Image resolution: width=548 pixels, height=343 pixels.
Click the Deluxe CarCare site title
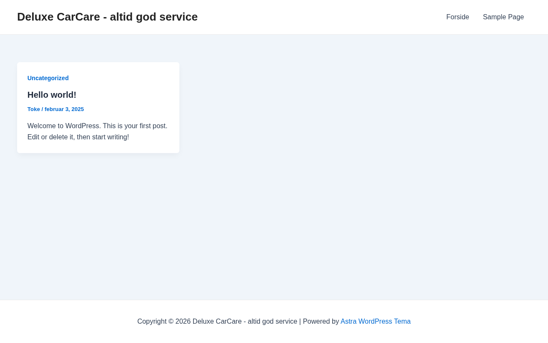pyautogui.click(x=107, y=17)
